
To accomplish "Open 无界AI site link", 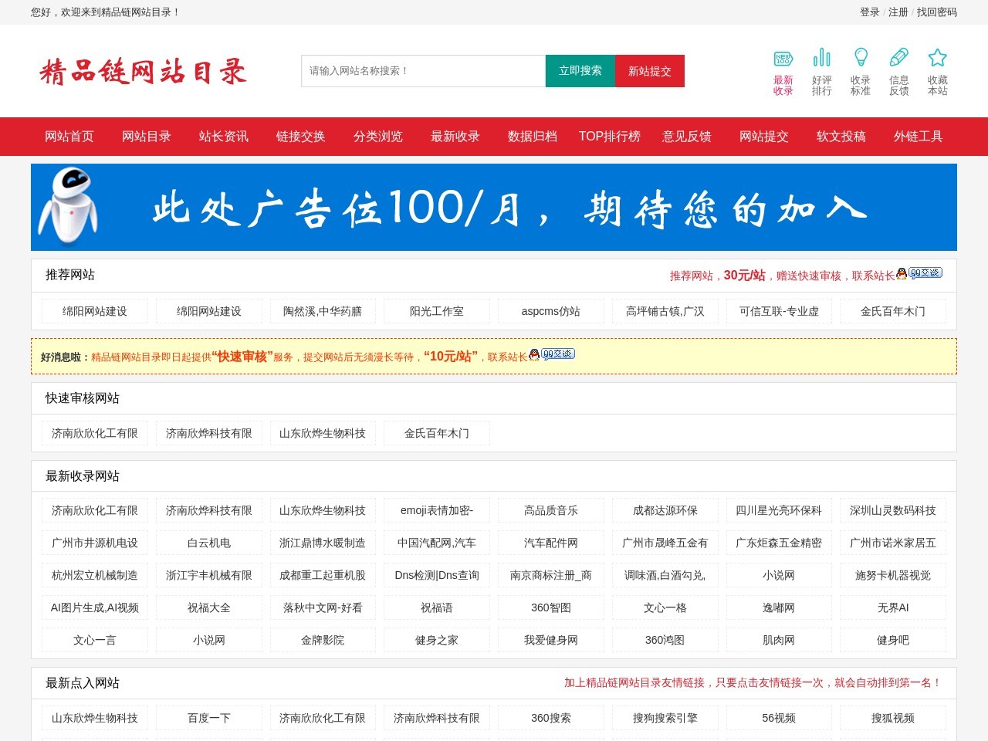I will [x=893, y=607].
